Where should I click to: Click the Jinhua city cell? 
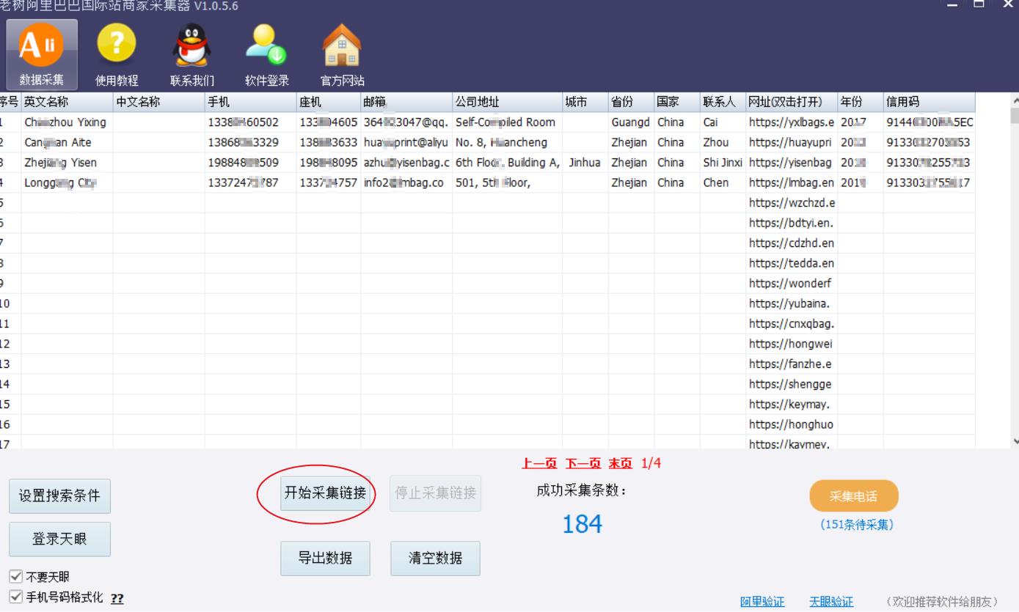pyautogui.click(x=585, y=163)
